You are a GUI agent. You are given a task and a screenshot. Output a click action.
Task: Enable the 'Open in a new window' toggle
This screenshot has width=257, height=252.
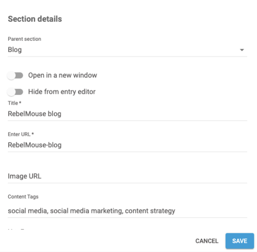point(15,76)
